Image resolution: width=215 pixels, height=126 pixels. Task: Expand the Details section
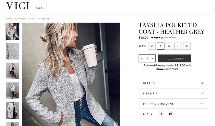tap(173, 83)
